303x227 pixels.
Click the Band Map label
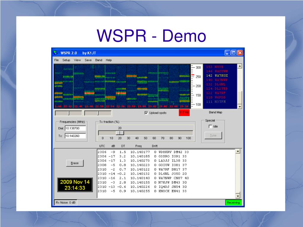215,112
